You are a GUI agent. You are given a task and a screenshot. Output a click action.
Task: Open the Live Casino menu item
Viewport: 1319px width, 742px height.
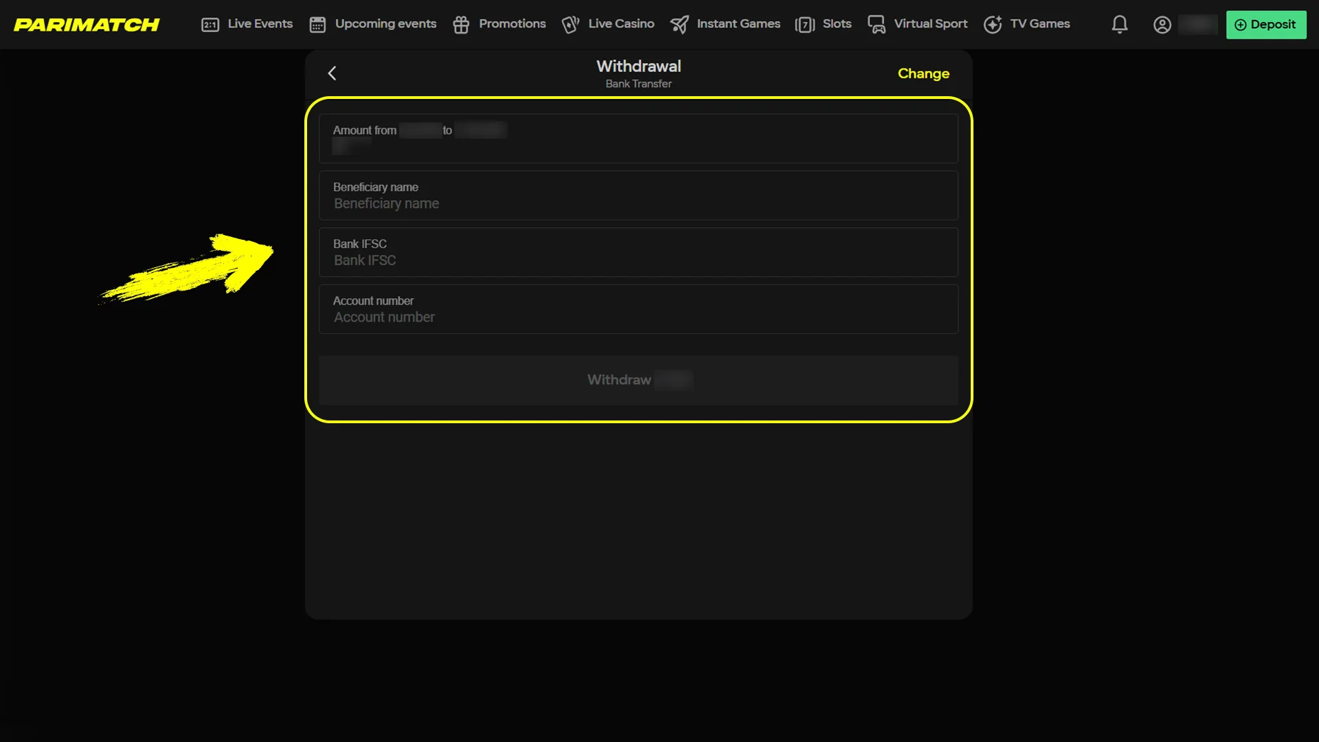621,24
